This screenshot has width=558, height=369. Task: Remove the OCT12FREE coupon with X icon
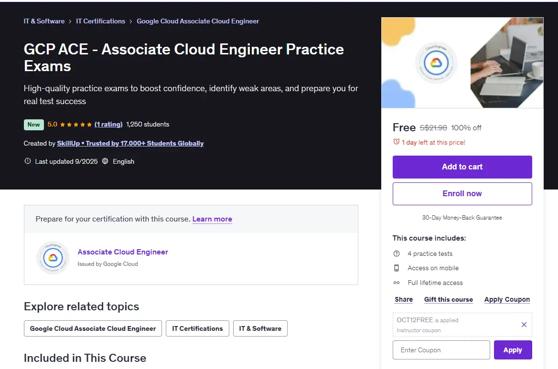[x=524, y=325]
